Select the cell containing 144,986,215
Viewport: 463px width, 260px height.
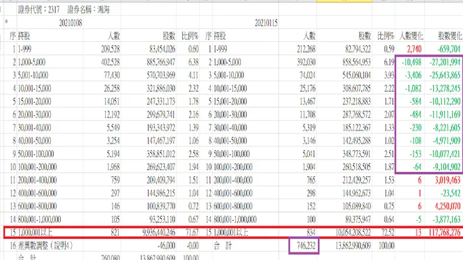pyautogui.click(x=161, y=193)
